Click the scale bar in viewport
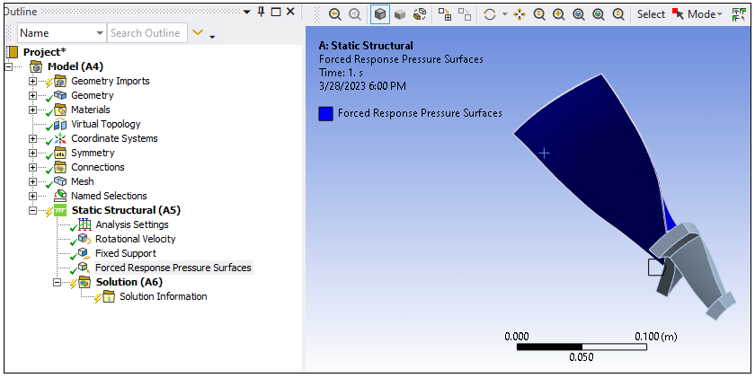This screenshot has height=378, width=755. click(582, 347)
